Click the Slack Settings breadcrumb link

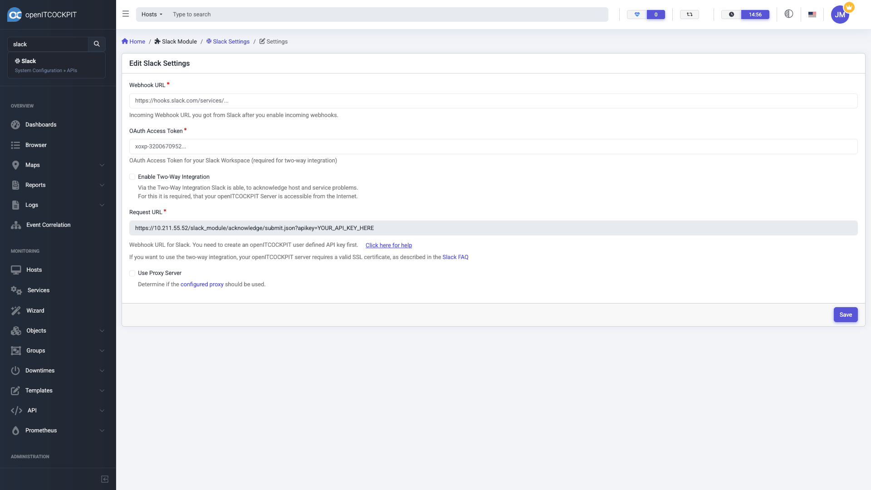coord(228,42)
